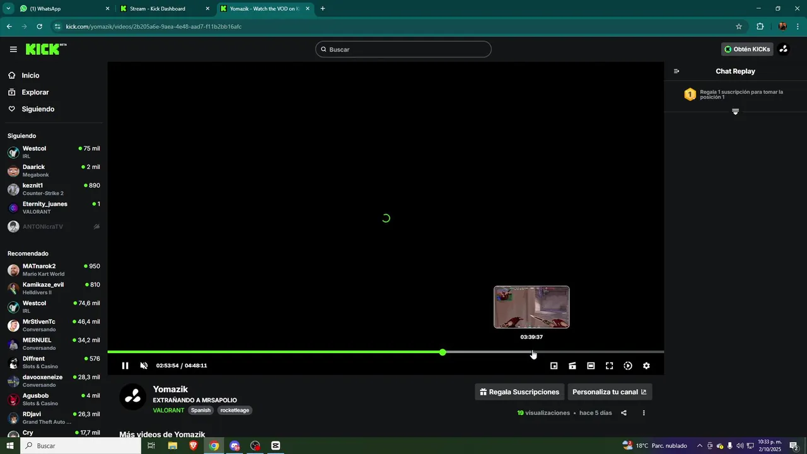Reload the current page
Image resolution: width=807 pixels, height=454 pixels.
coord(39,26)
